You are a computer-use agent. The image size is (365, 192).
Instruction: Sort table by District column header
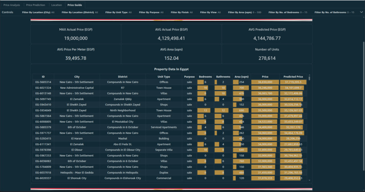tap(123, 77)
